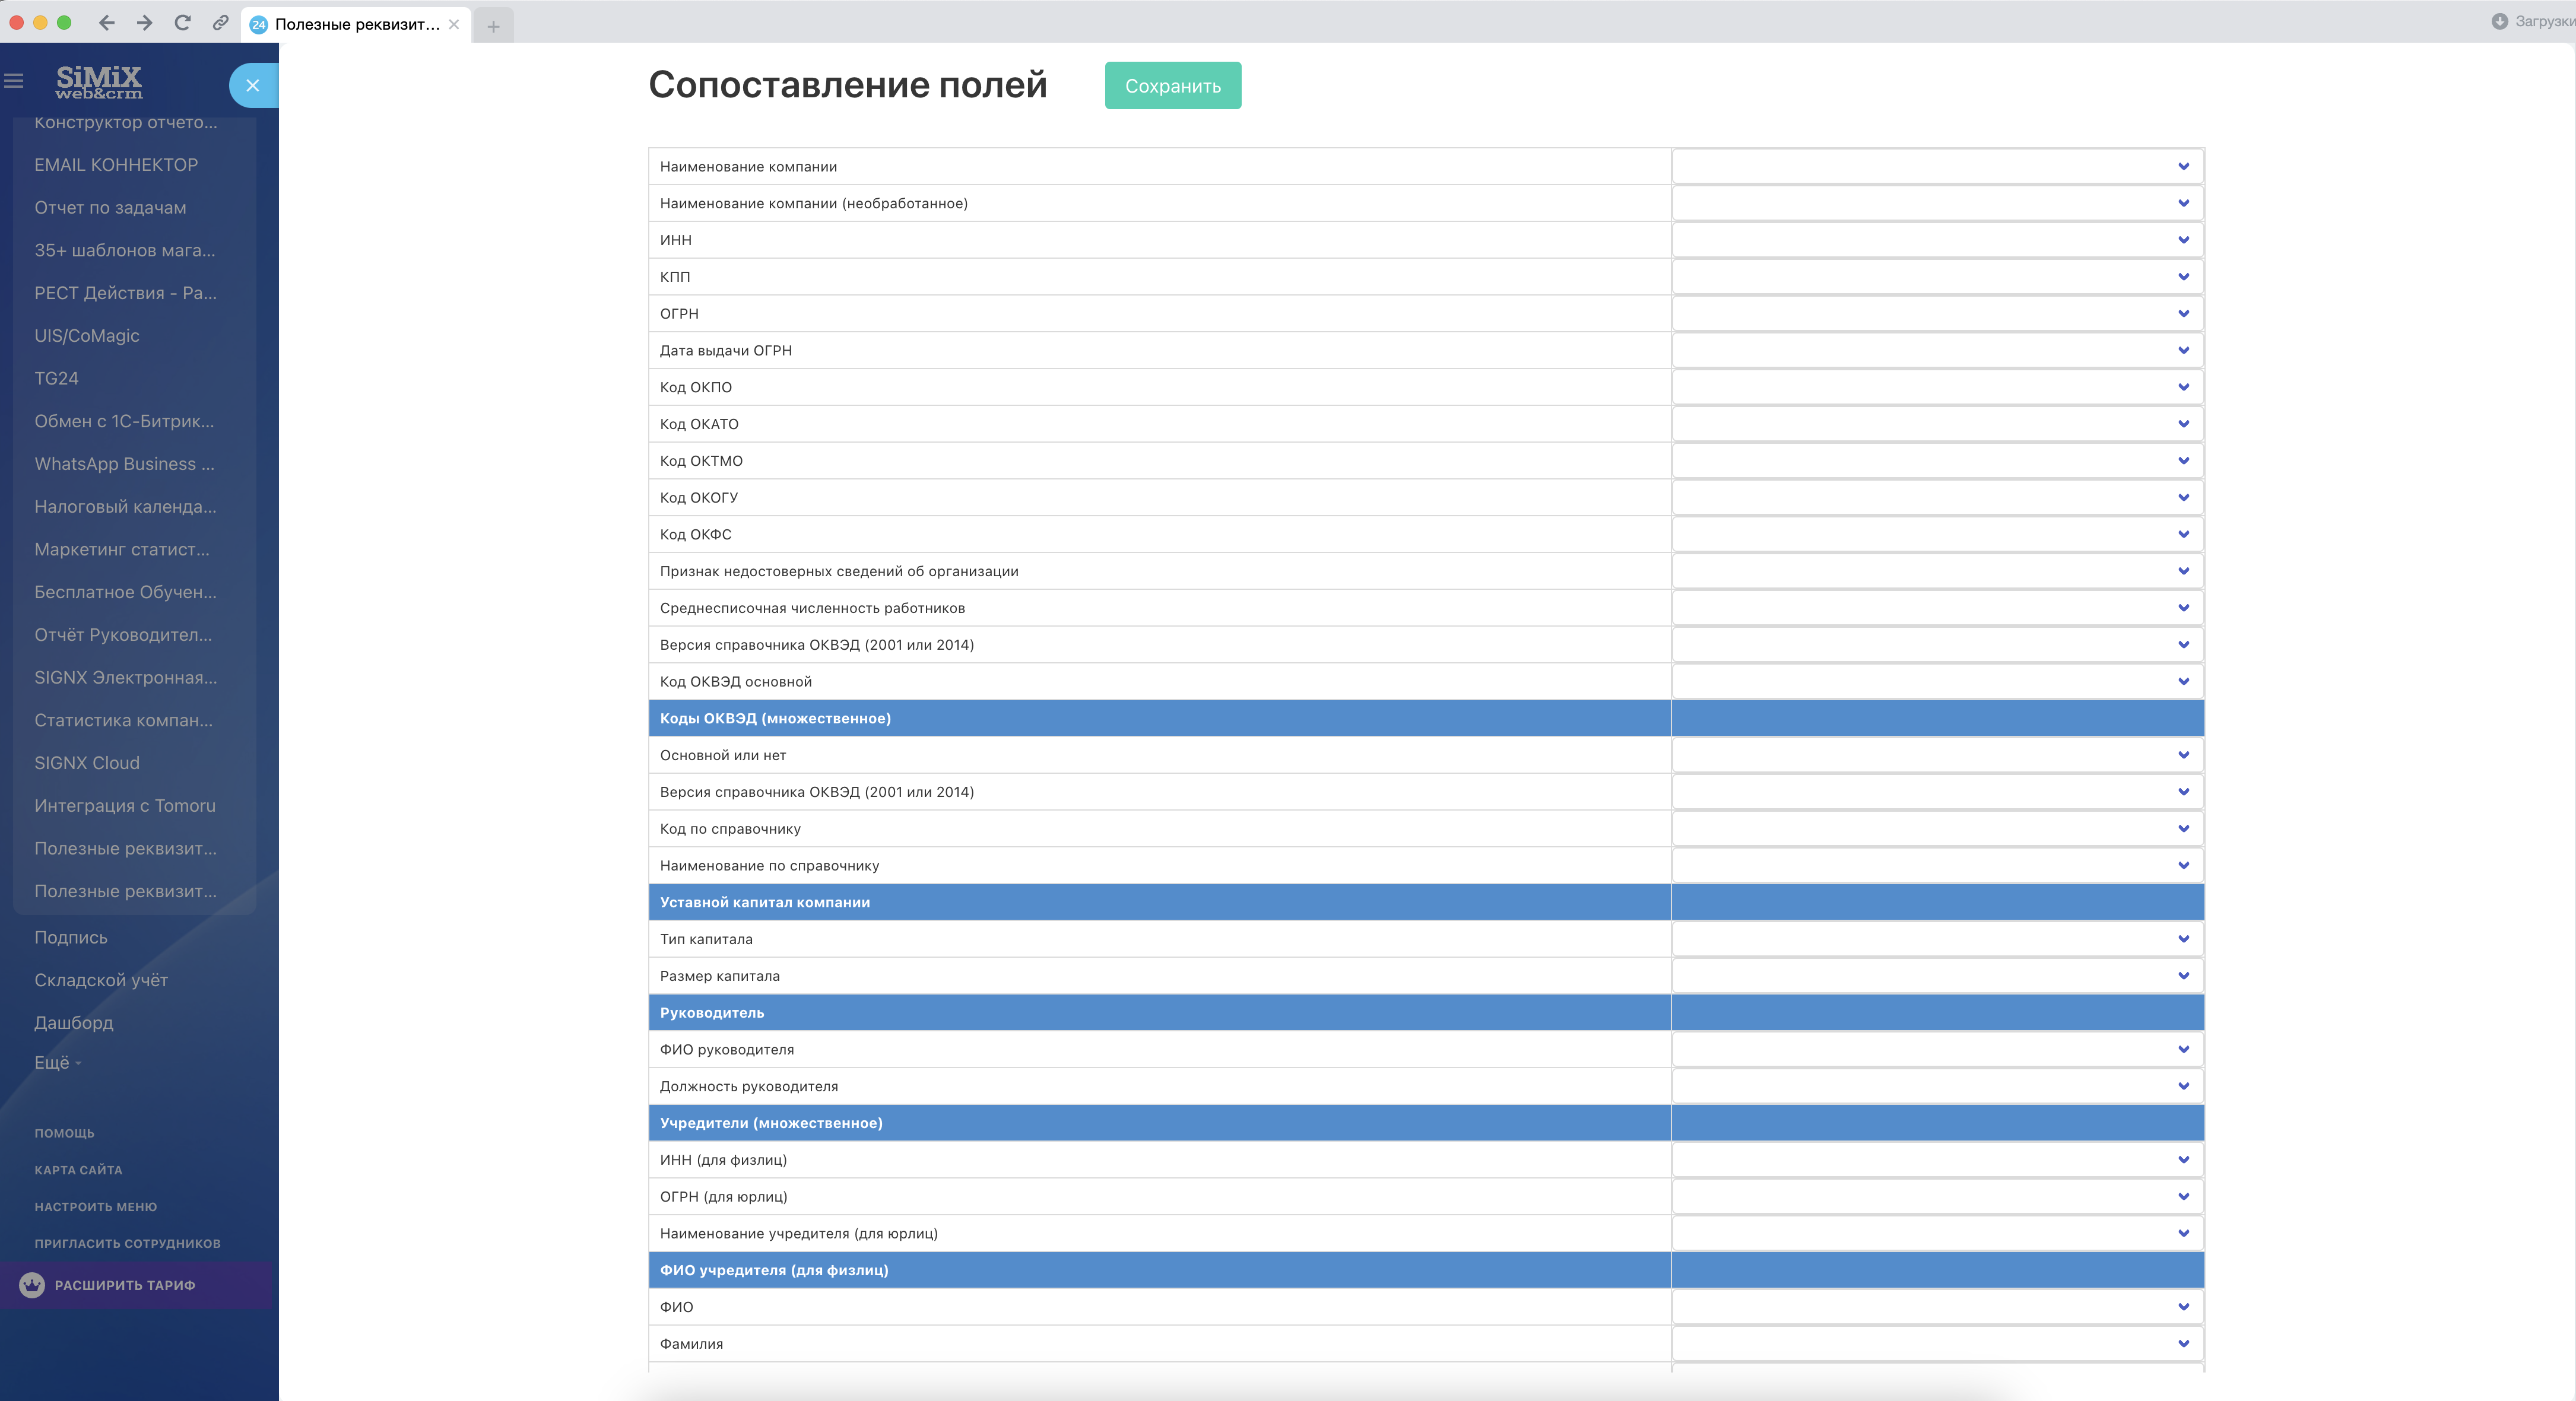Click the SiMiX web&crm logo
The height and width of the screenshot is (1401, 2576).
98,82
